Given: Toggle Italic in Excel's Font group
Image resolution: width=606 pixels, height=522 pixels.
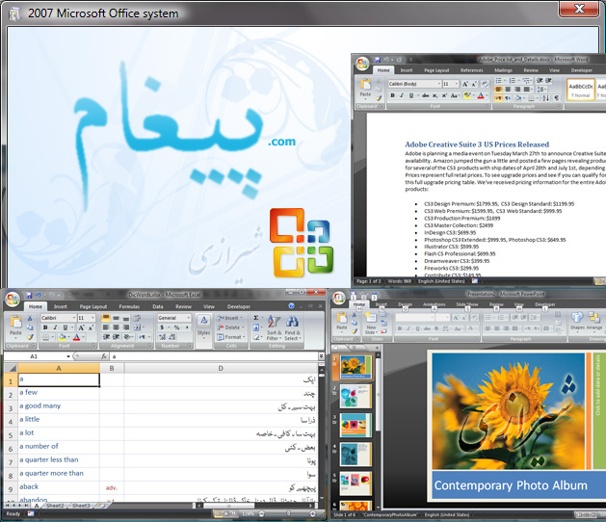Looking at the screenshot, I should click(56, 327).
